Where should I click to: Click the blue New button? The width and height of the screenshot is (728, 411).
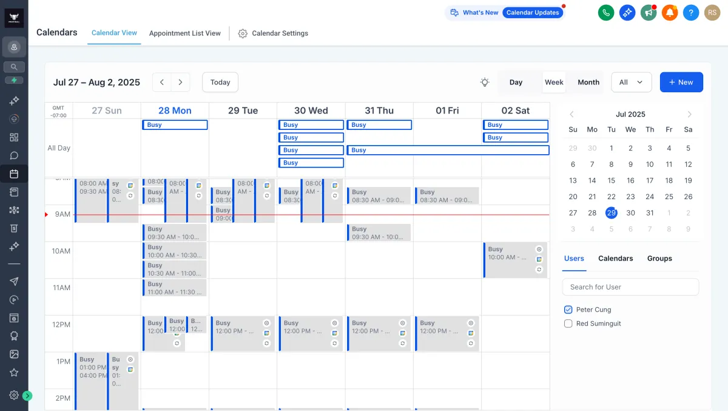(x=681, y=83)
